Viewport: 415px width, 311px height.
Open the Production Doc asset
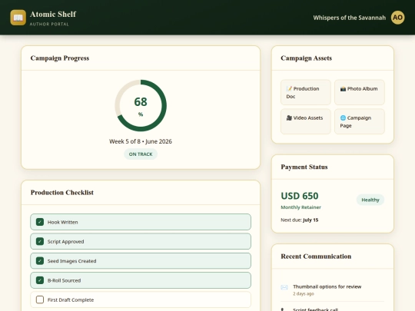click(x=306, y=92)
